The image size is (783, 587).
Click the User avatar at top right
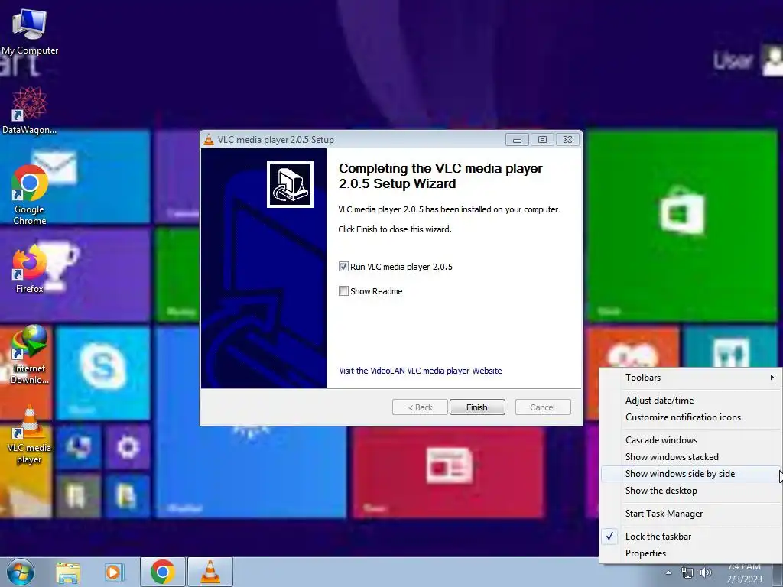pos(772,60)
